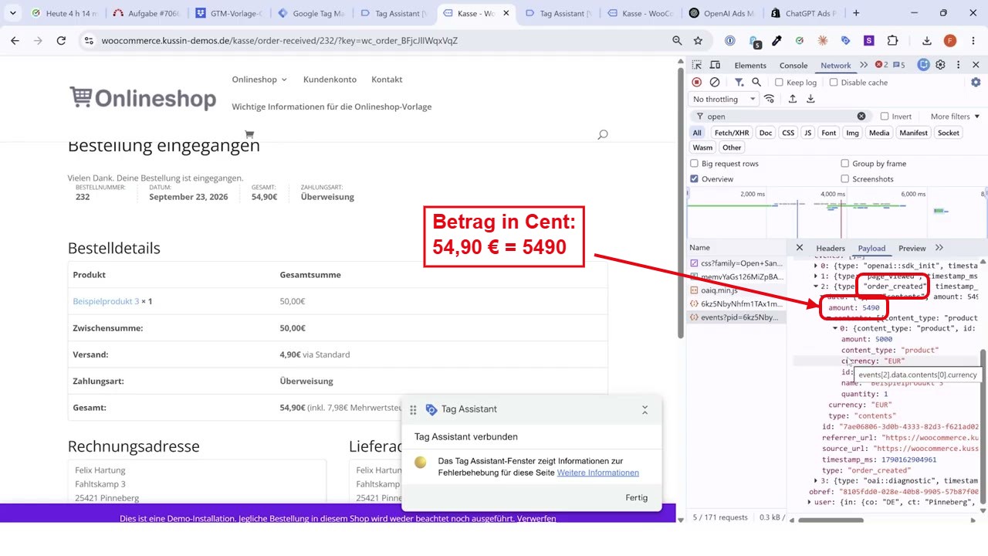The image size is (988, 556).
Task: Open the network search magnifier
Action: [x=756, y=82]
